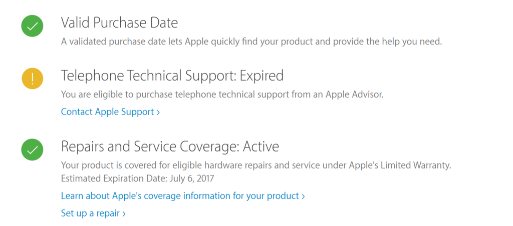Open the Contact Apple Support link
The image size is (513, 226).
pyautogui.click(x=110, y=111)
